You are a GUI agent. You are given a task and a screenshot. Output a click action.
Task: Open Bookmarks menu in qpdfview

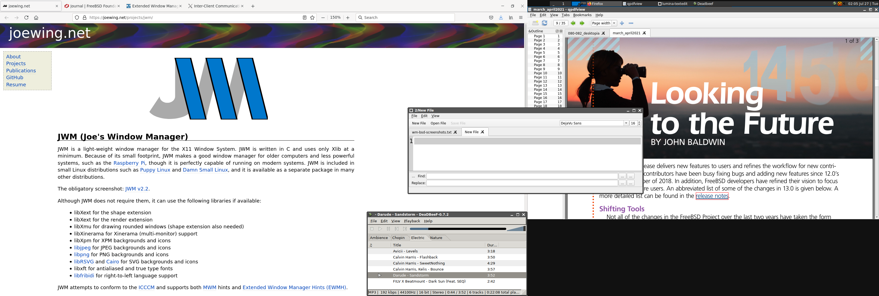pyautogui.click(x=582, y=15)
